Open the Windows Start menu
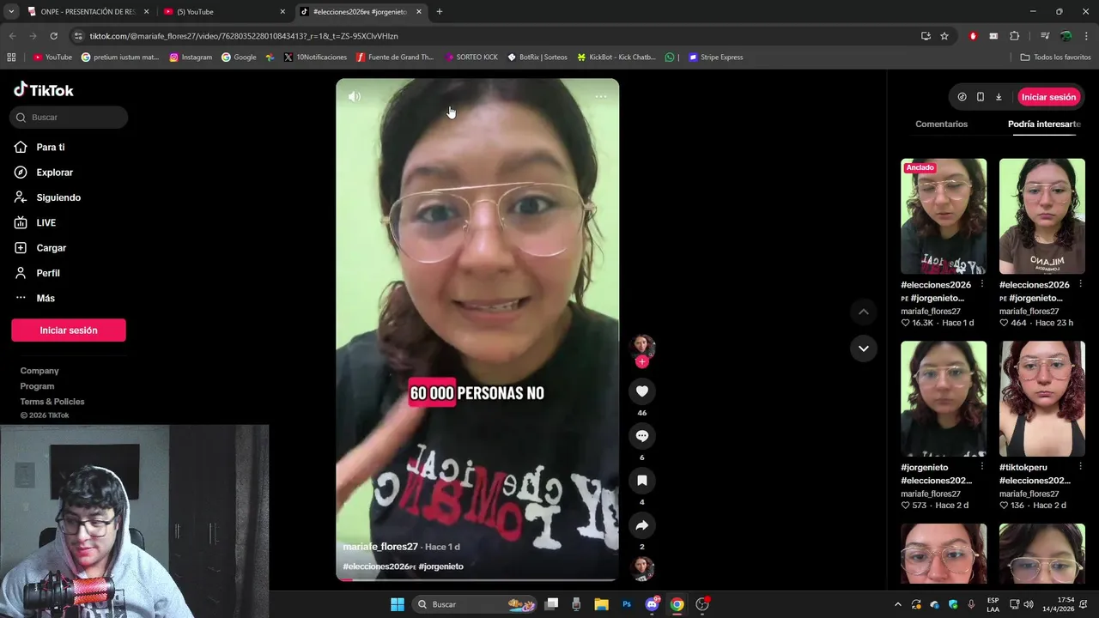 [x=398, y=604]
